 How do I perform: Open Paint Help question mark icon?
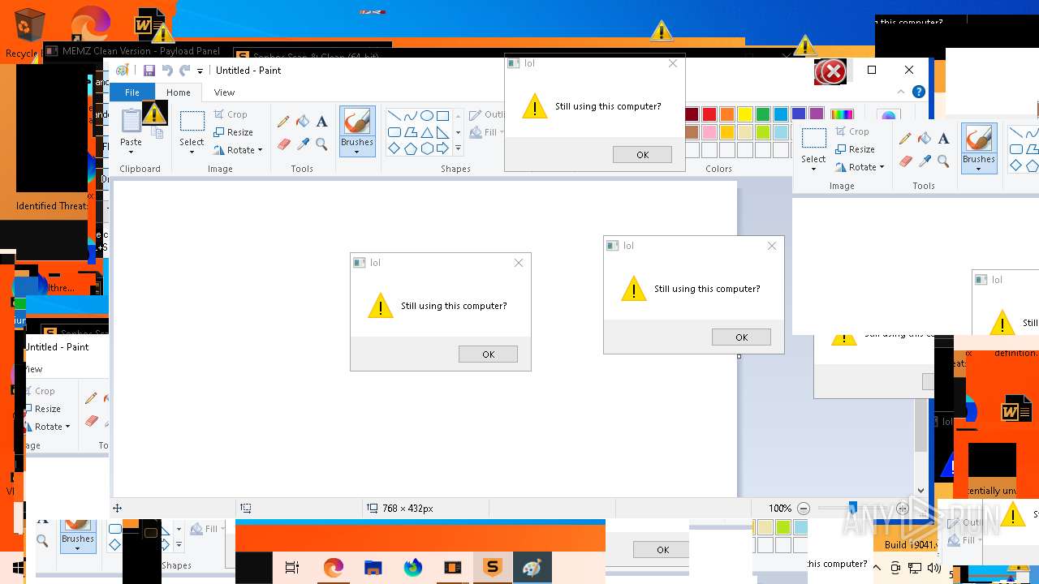[919, 92]
